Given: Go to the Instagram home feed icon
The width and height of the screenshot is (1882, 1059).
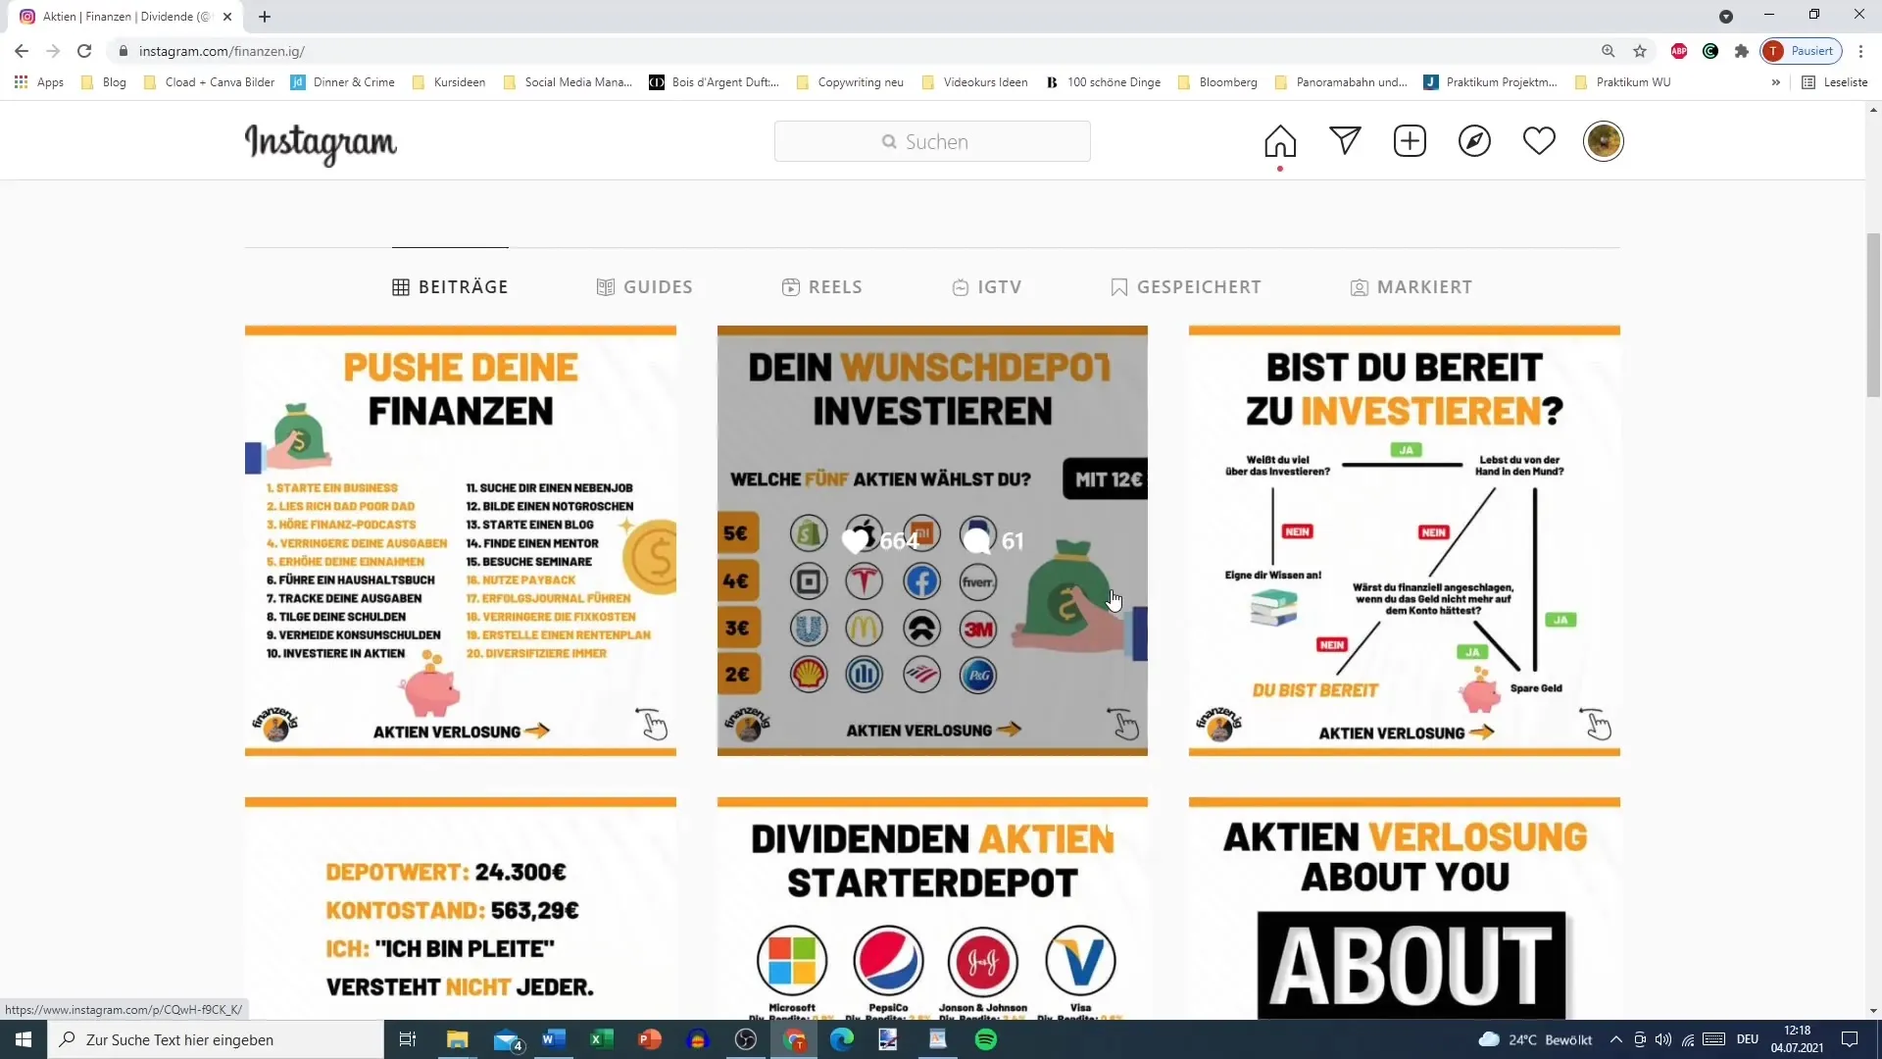Looking at the screenshot, I should (x=1280, y=141).
